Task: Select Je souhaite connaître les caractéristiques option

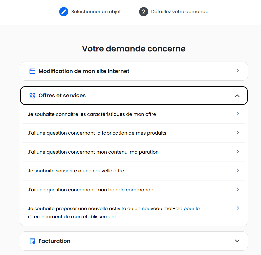Action: [92, 114]
